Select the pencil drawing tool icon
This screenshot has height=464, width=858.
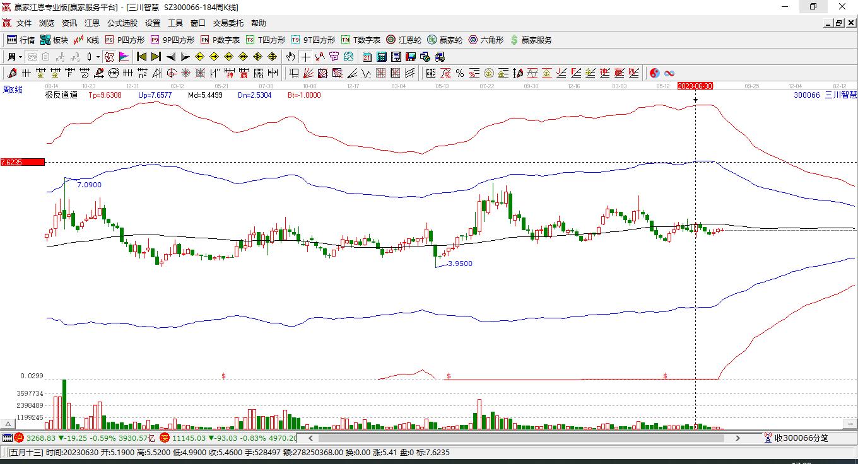tap(11, 73)
